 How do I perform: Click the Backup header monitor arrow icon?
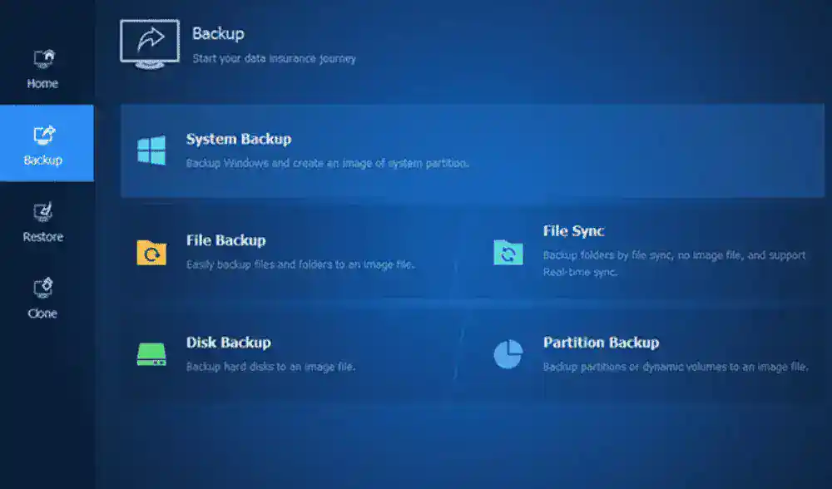click(x=150, y=44)
